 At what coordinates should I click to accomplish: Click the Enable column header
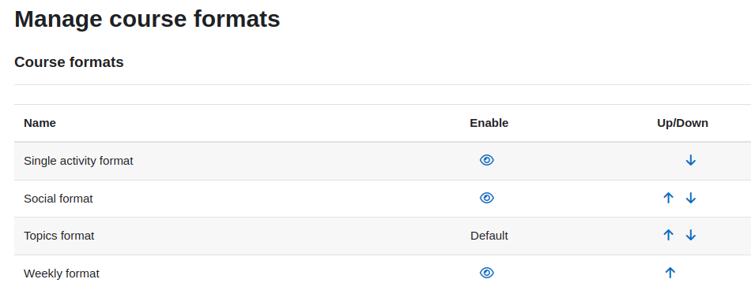tap(489, 123)
